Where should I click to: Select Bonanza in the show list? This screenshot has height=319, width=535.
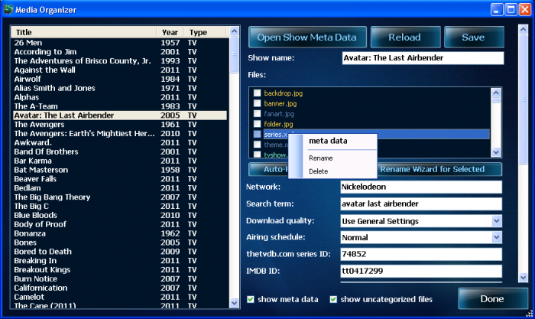click(x=120, y=233)
